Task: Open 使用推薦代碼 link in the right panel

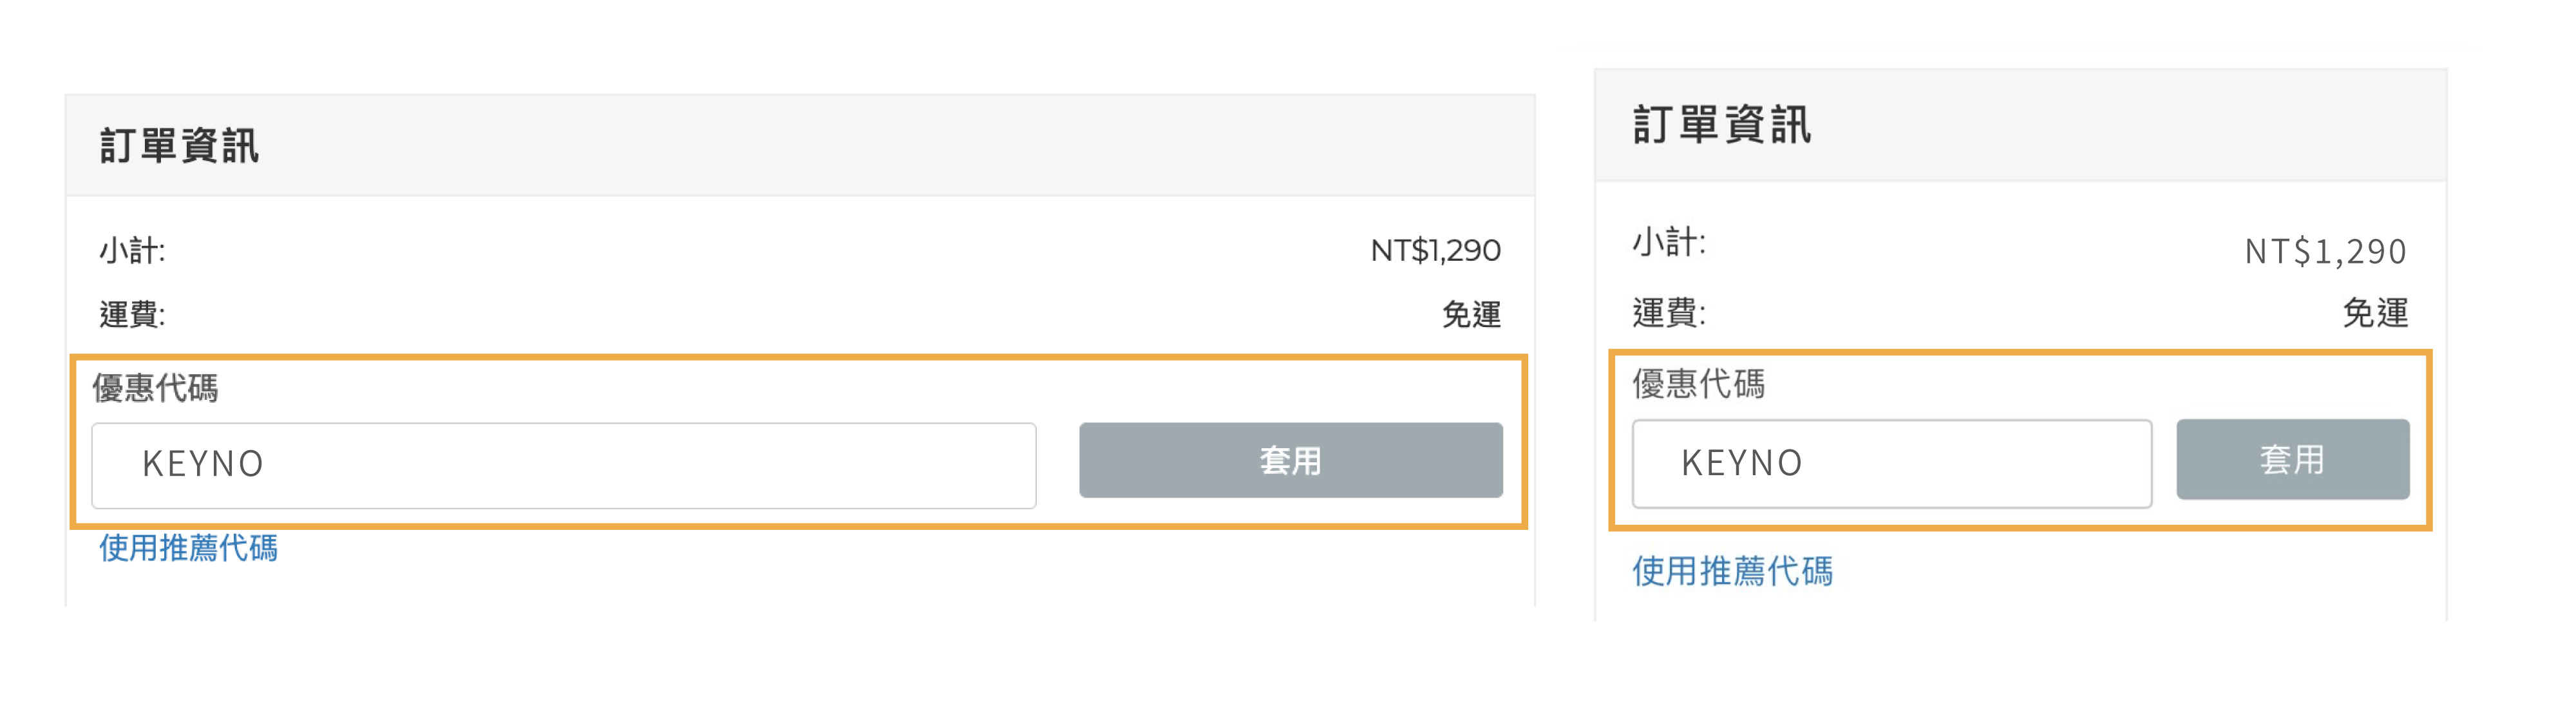Action: point(1732,571)
